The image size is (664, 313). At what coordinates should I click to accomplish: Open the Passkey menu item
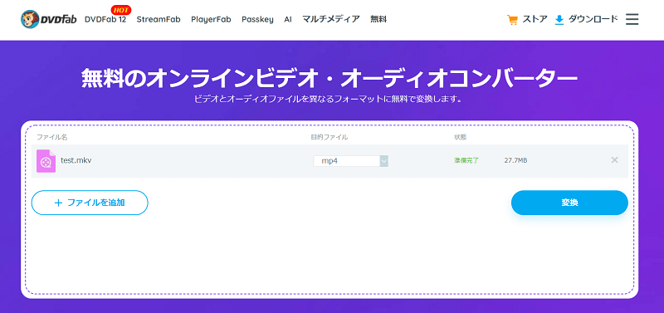click(257, 19)
